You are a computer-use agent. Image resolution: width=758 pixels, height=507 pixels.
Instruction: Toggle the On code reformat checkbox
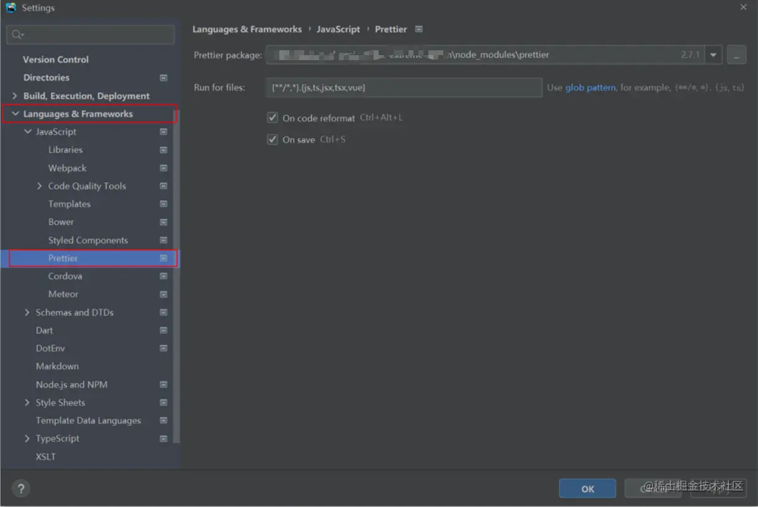point(273,118)
